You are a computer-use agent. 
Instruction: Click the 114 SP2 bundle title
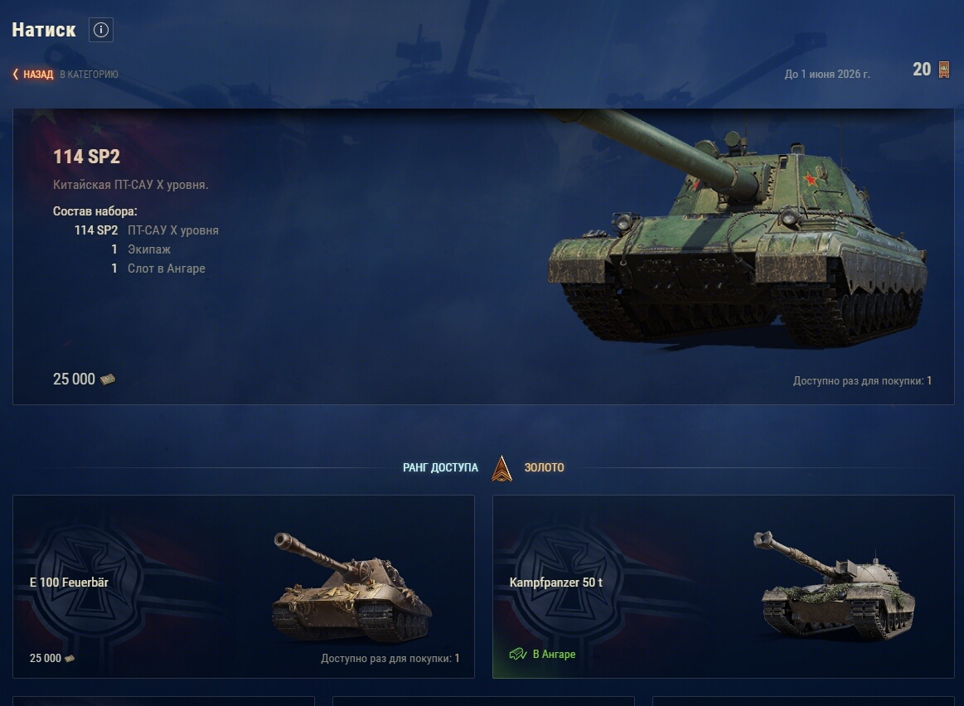(x=87, y=157)
